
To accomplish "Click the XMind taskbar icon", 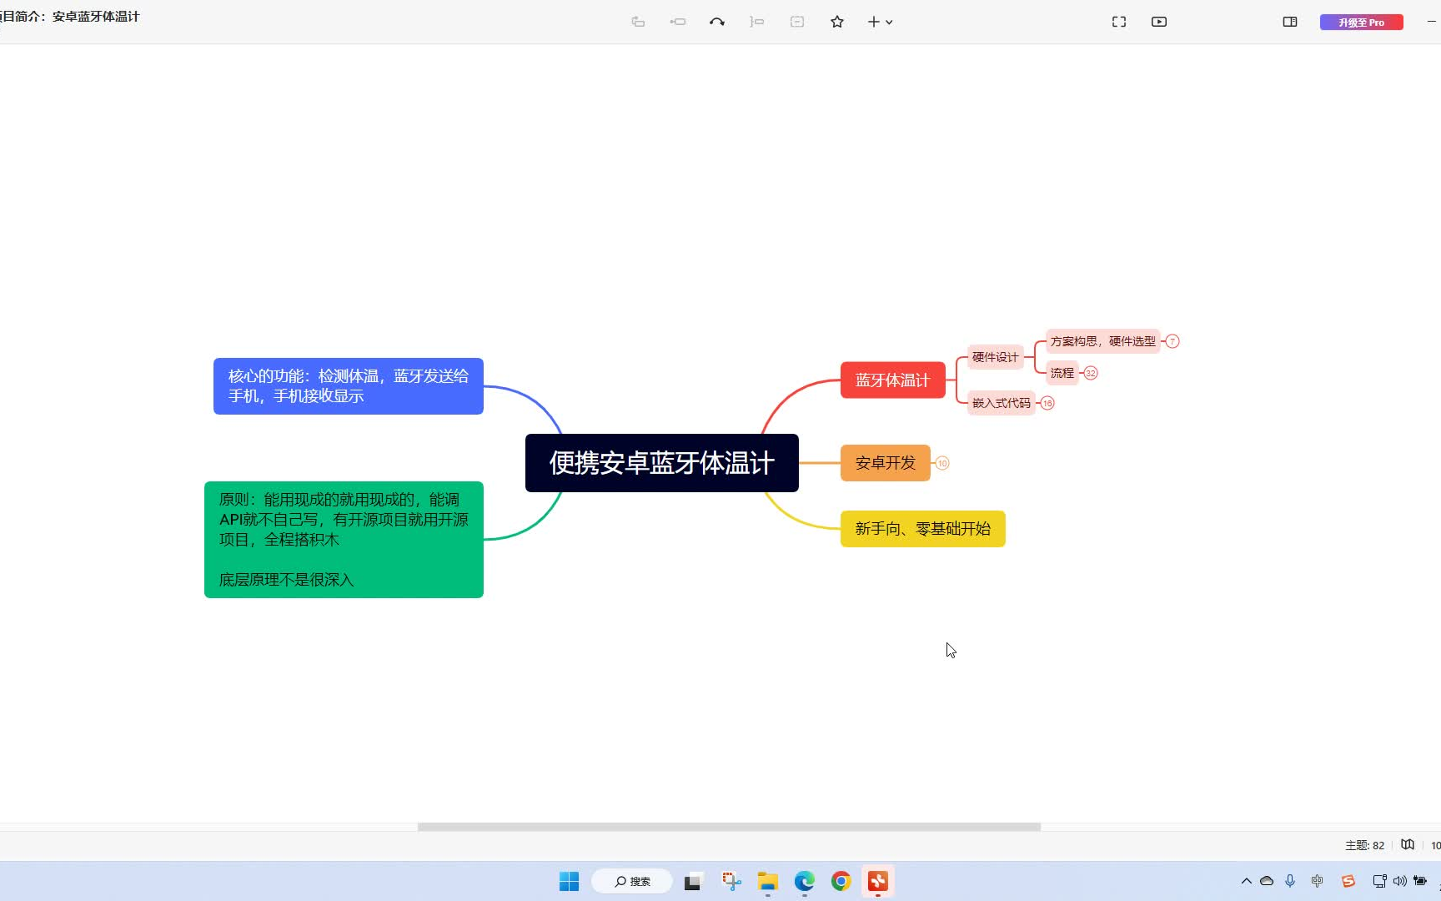I will click(878, 881).
